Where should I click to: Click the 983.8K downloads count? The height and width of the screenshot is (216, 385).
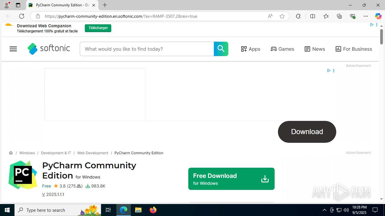pyautogui.click(x=95, y=186)
